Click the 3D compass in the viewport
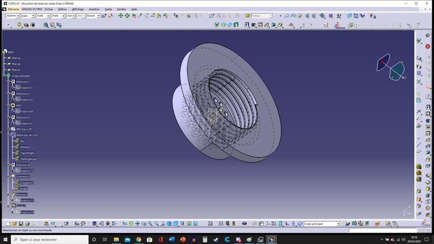 391,67
